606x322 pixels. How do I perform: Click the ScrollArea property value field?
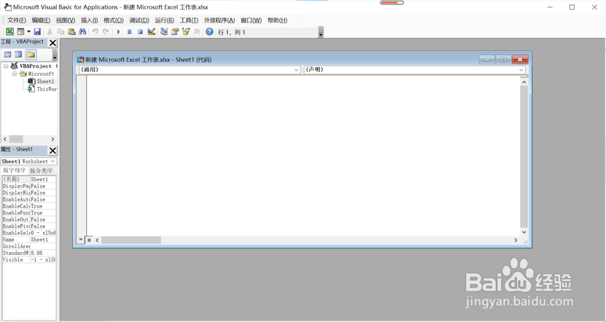tap(43, 246)
